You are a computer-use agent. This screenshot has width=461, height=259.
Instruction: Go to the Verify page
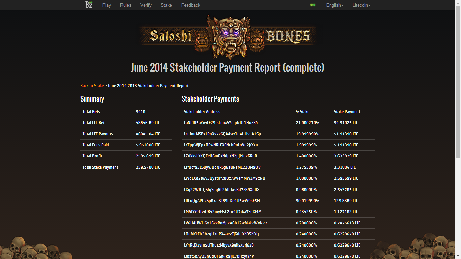click(146, 5)
